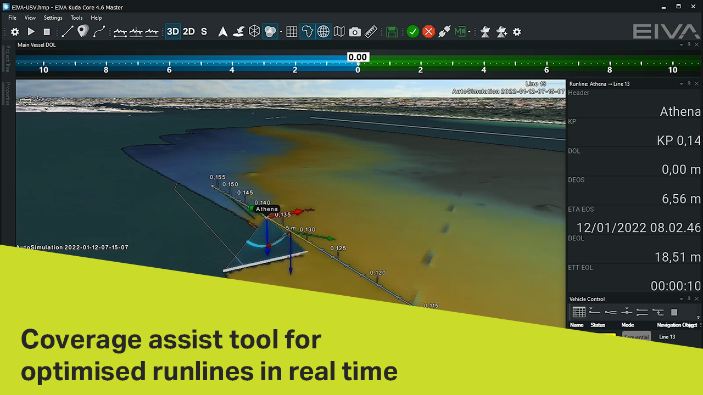703x395 pixels.
Task: Click the red X reject icon
Action: (429, 32)
